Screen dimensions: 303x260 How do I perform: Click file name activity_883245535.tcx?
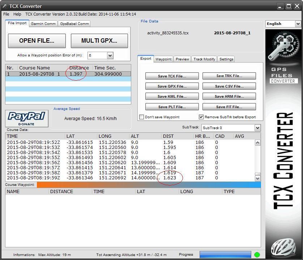pyautogui.click(x=168, y=33)
